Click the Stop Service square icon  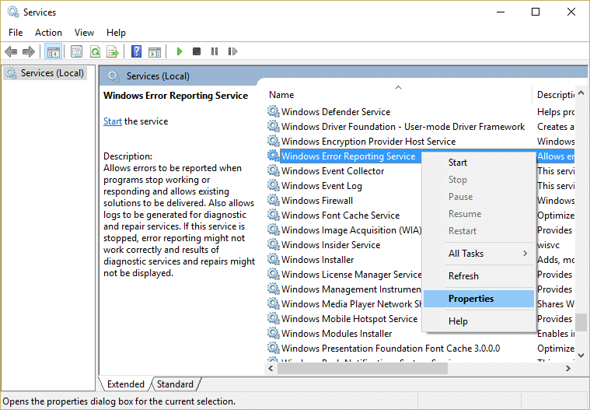pos(197,51)
